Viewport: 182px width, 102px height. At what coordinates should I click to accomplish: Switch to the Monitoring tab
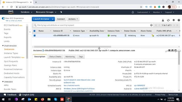(70, 57)
